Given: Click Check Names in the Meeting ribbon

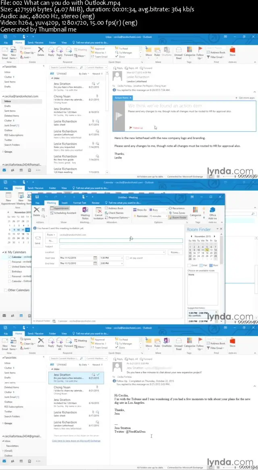Looking at the screenshot, I should click(114, 213).
